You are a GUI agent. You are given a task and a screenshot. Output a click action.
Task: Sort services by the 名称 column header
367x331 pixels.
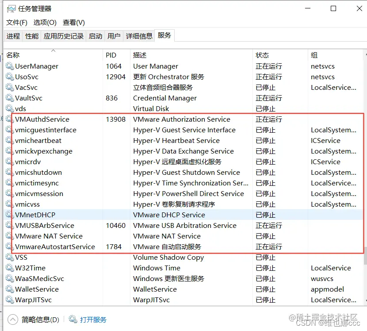[54, 55]
